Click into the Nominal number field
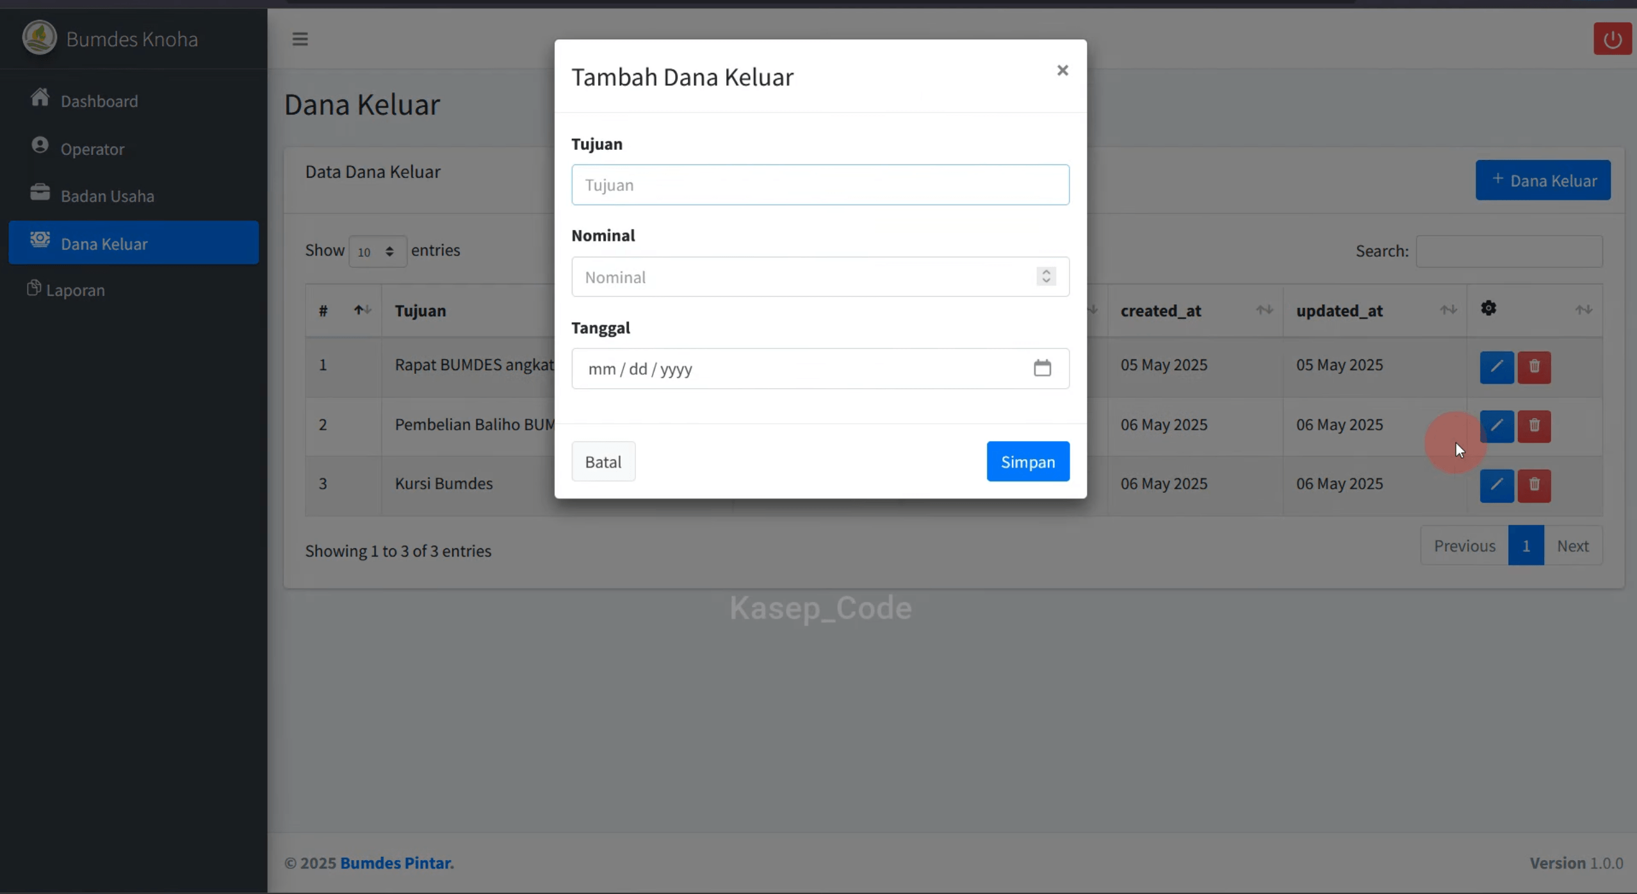Image resolution: width=1637 pixels, height=894 pixels. point(820,277)
